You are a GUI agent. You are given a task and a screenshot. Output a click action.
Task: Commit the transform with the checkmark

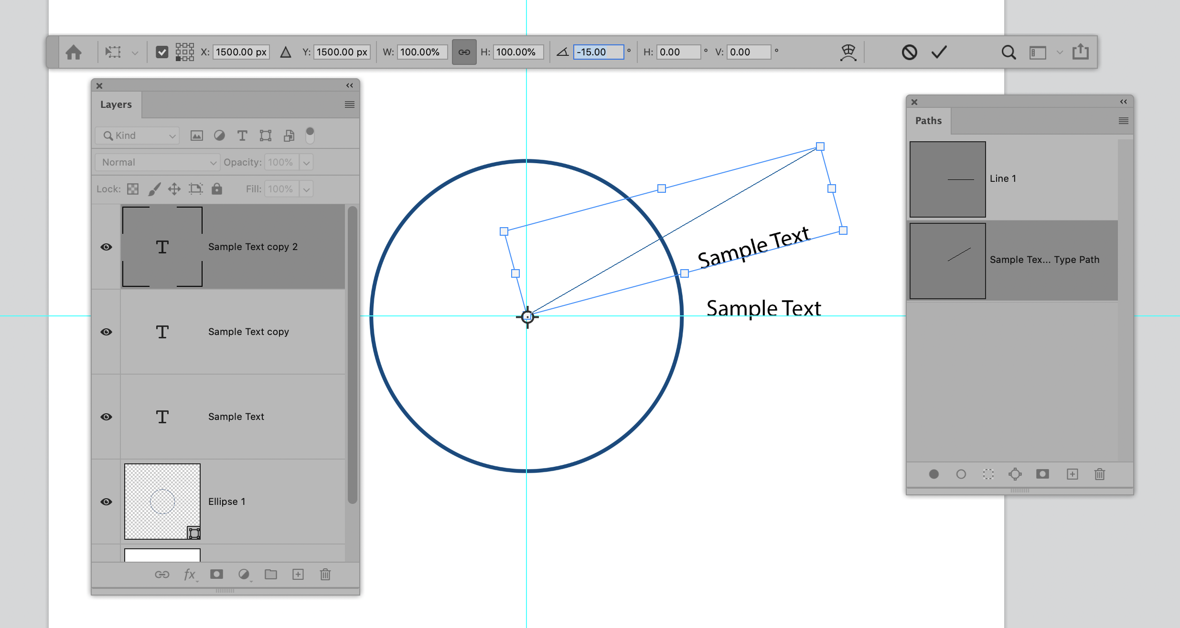937,52
